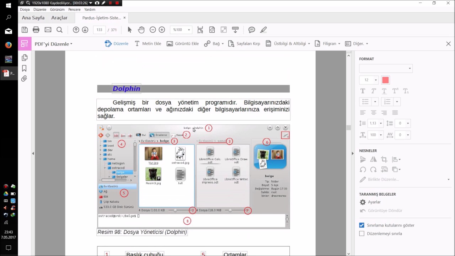This screenshot has width=455, height=256.
Task: Select the Hand tool in the toolbar
Action: point(141,30)
